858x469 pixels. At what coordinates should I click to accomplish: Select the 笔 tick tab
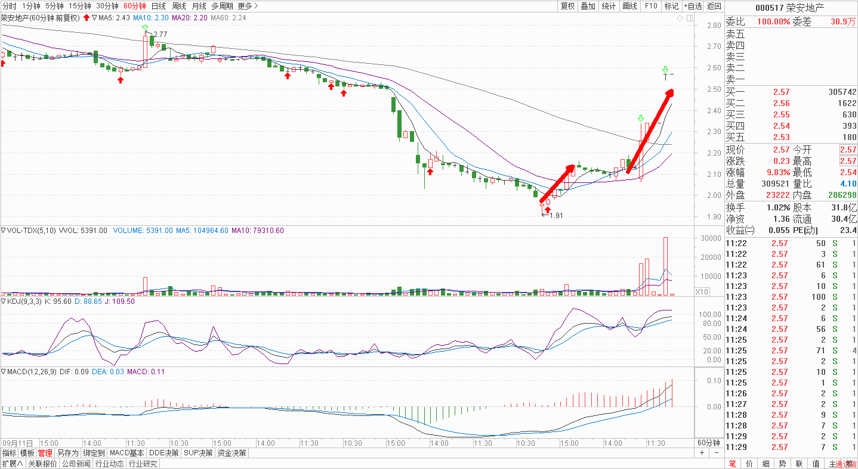point(733,464)
